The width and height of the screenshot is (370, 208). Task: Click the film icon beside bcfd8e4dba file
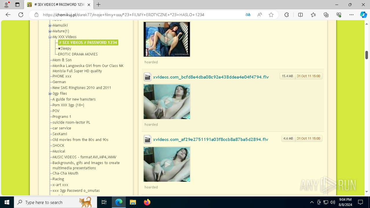148,77
